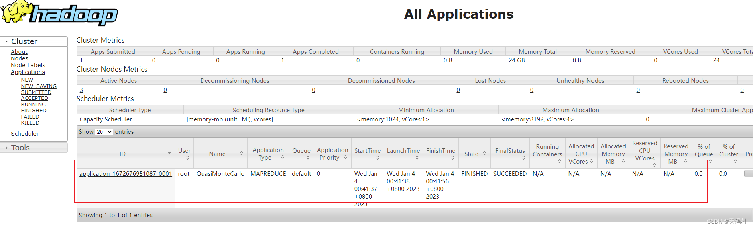
Task: Click the Capacity Scheduler value
Action: (106, 119)
